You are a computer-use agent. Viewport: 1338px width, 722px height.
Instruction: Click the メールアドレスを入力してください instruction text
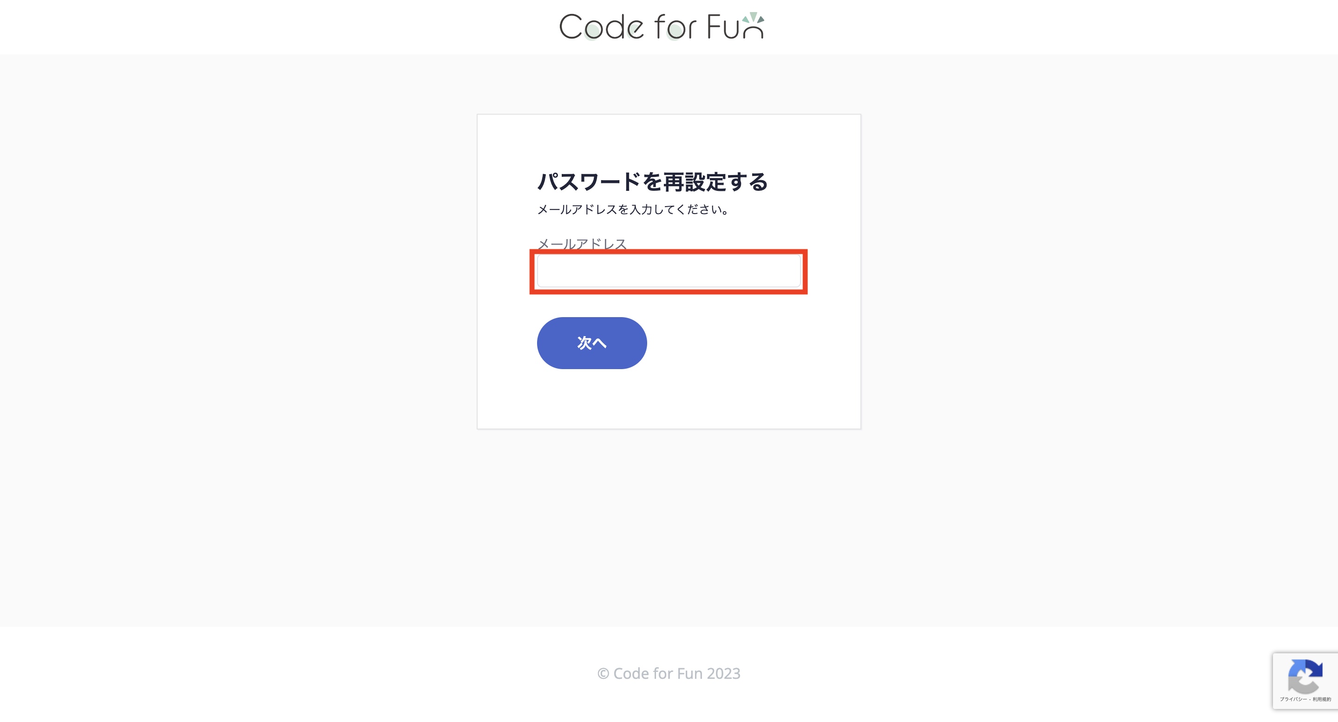(x=634, y=209)
